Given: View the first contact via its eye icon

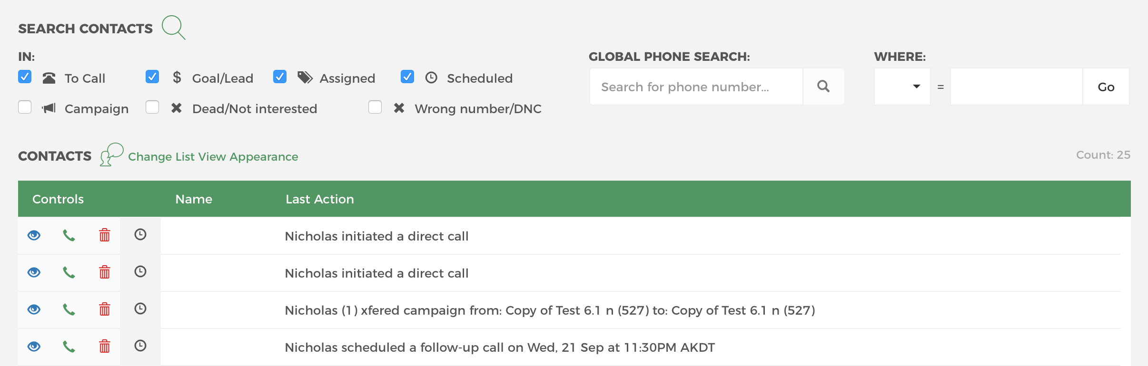Looking at the screenshot, I should tap(34, 235).
